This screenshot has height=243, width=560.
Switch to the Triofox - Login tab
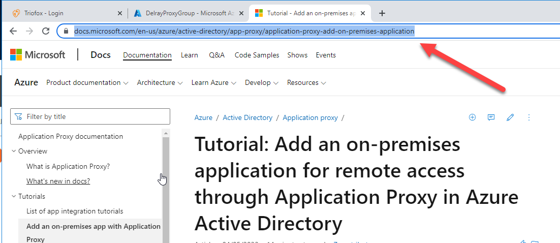click(x=66, y=13)
